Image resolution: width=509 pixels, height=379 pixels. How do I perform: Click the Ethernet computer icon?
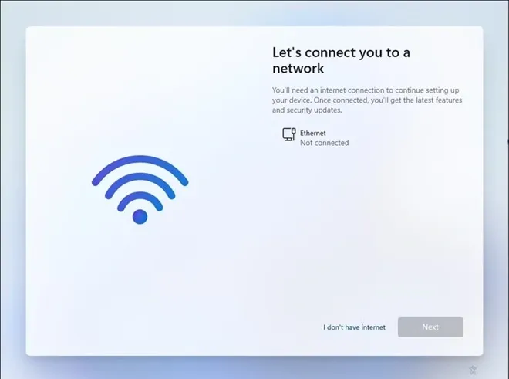(x=288, y=134)
